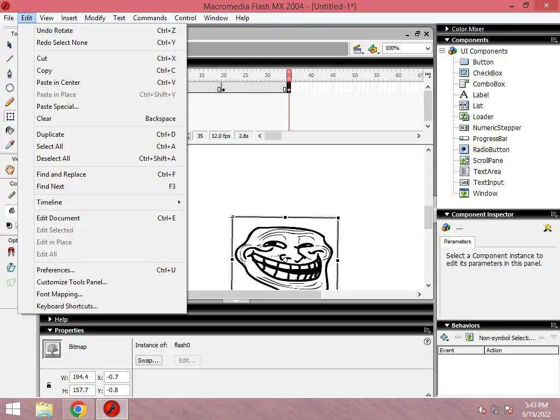The width and height of the screenshot is (560, 420).
Task: Select the Eyedropper tool
Action: pyautogui.click(x=10, y=144)
